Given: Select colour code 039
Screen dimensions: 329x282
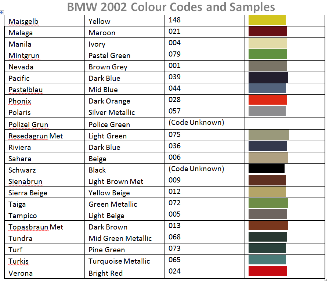Looking at the screenshot, I should point(174,77).
